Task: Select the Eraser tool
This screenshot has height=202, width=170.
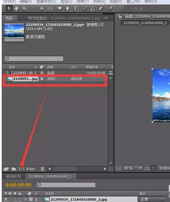Action: click(100, 8)
